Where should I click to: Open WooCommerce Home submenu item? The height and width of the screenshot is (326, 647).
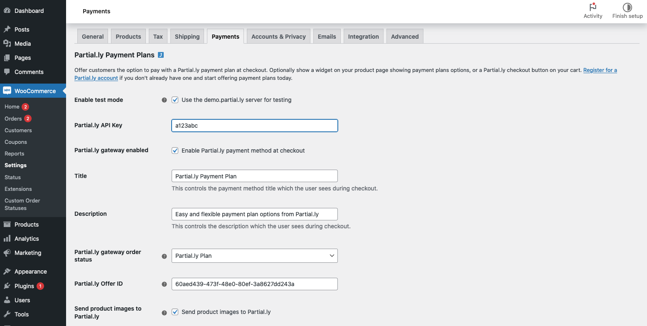[12, 107]
